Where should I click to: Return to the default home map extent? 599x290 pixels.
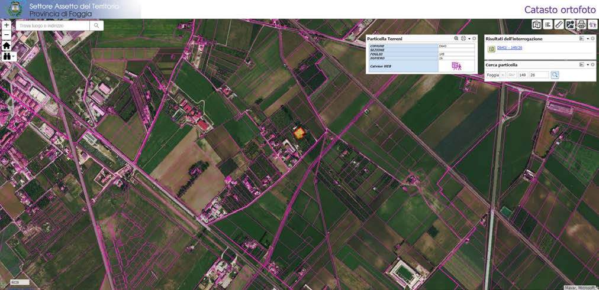tap(6, 45)
